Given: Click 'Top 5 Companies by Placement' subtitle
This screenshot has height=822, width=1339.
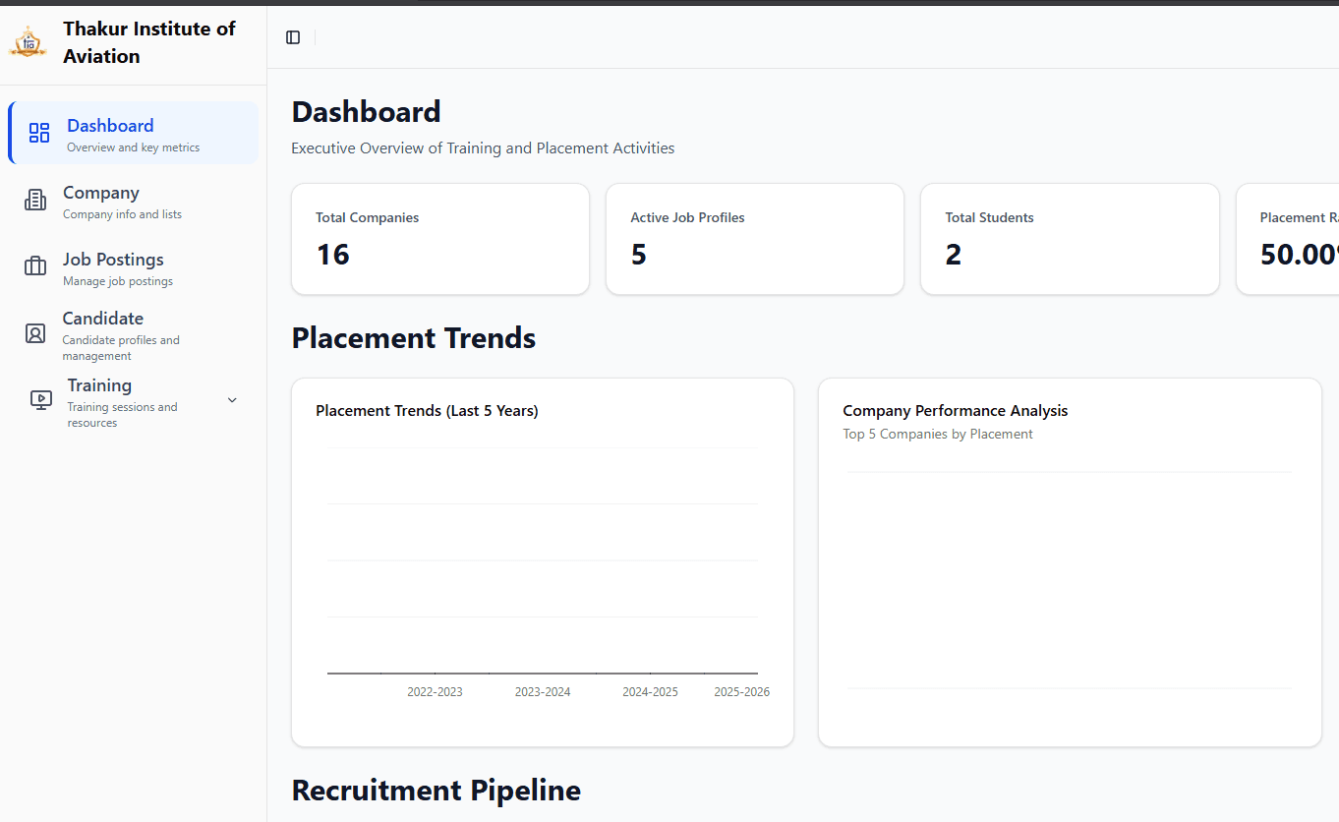Looking at the screenshot, I should 938,434.
